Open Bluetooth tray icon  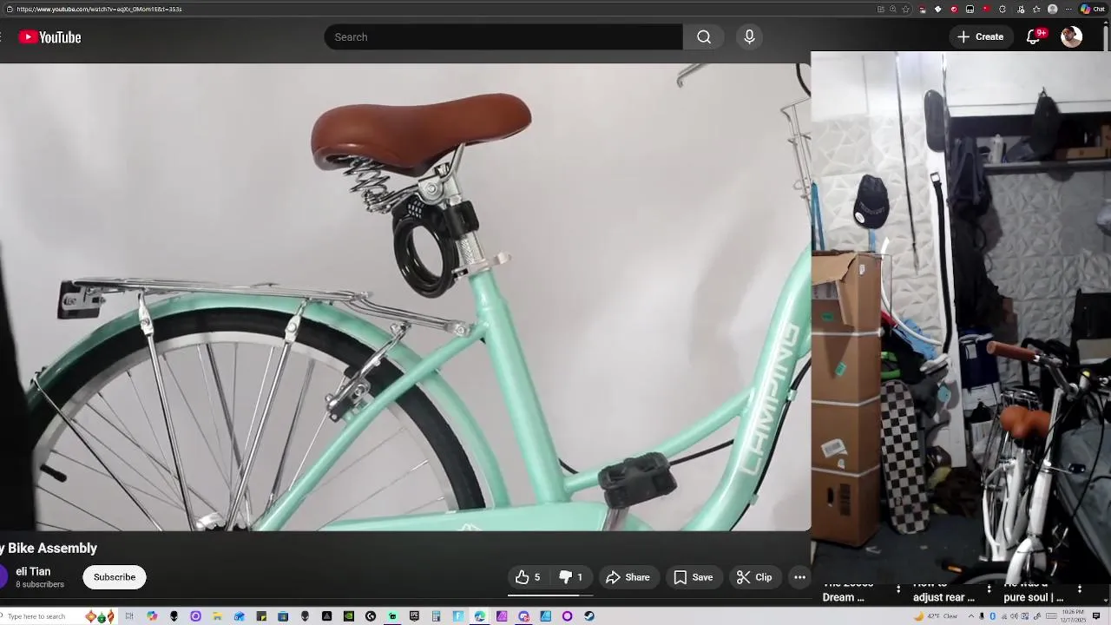993,616
